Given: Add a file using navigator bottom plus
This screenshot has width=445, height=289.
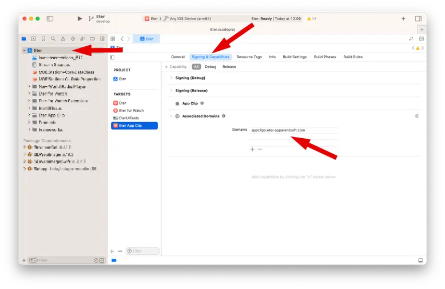Looking at the screenshot, I should click(24, 260).
